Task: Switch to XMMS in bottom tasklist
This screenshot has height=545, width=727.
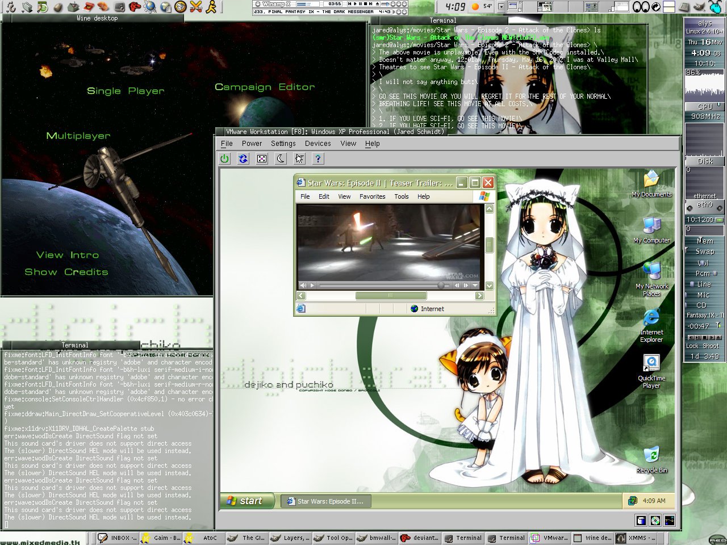Action: [x=636, y=538]
